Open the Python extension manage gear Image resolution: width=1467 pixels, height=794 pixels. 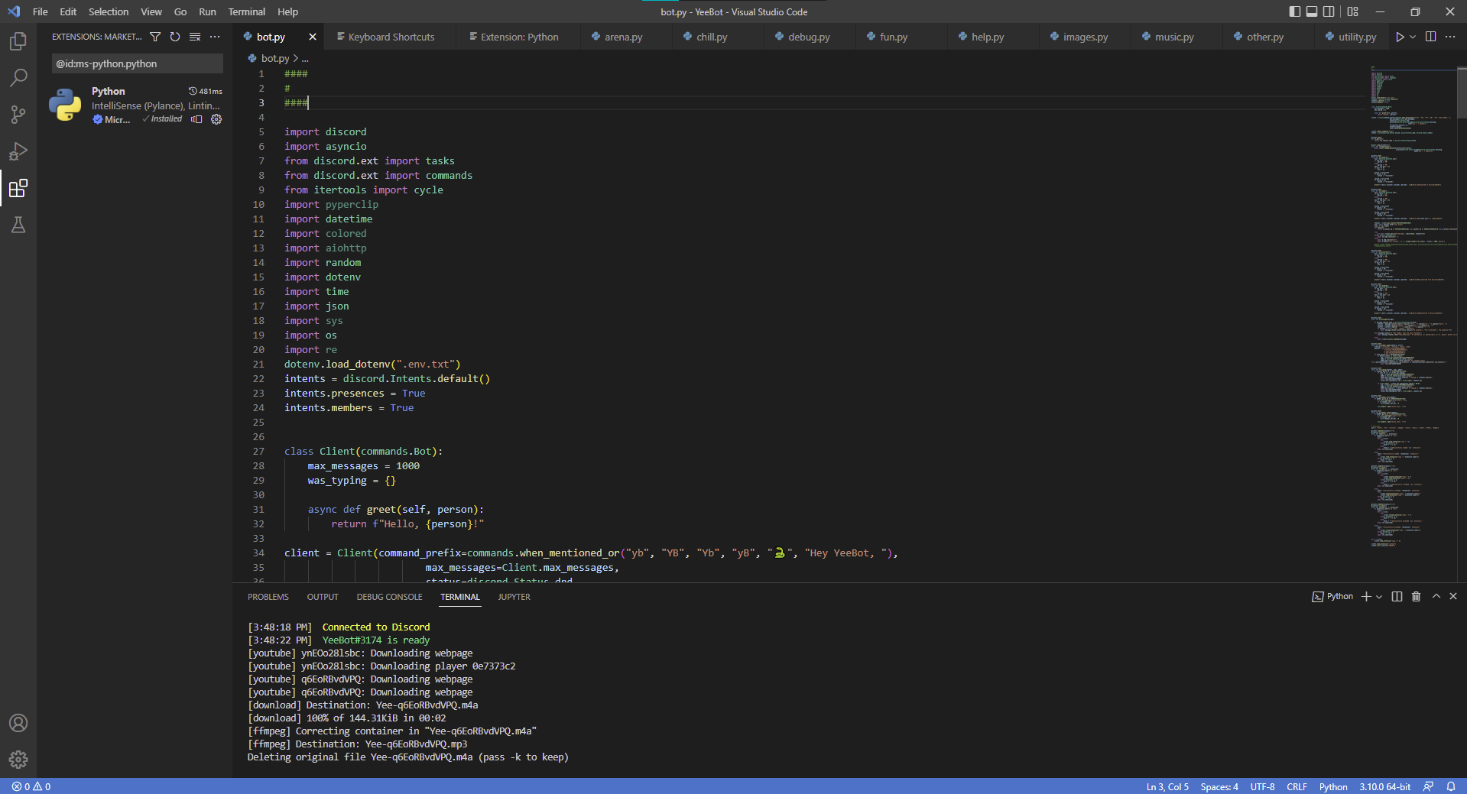pyautogui.click(x=216, y=119)
